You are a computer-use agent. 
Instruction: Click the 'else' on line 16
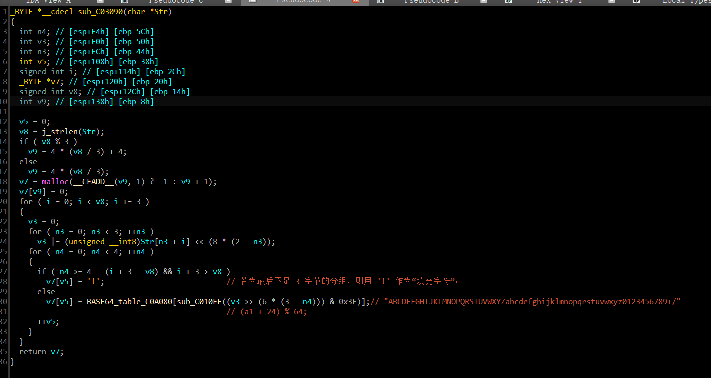coord(28,162)
